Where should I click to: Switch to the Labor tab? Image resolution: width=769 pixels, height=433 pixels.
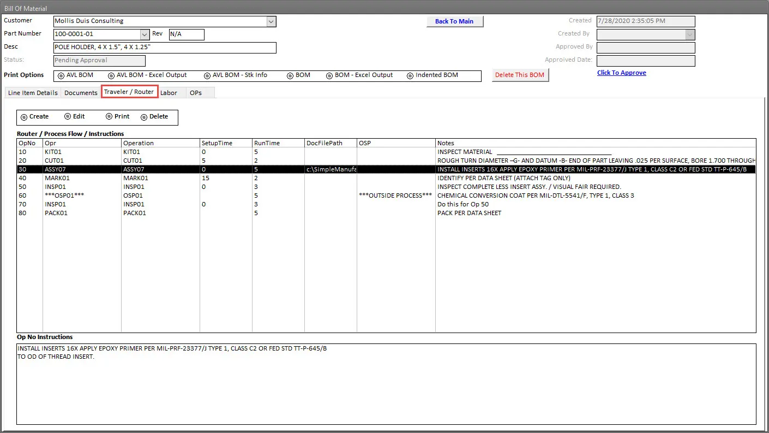(x=169, y=93)
